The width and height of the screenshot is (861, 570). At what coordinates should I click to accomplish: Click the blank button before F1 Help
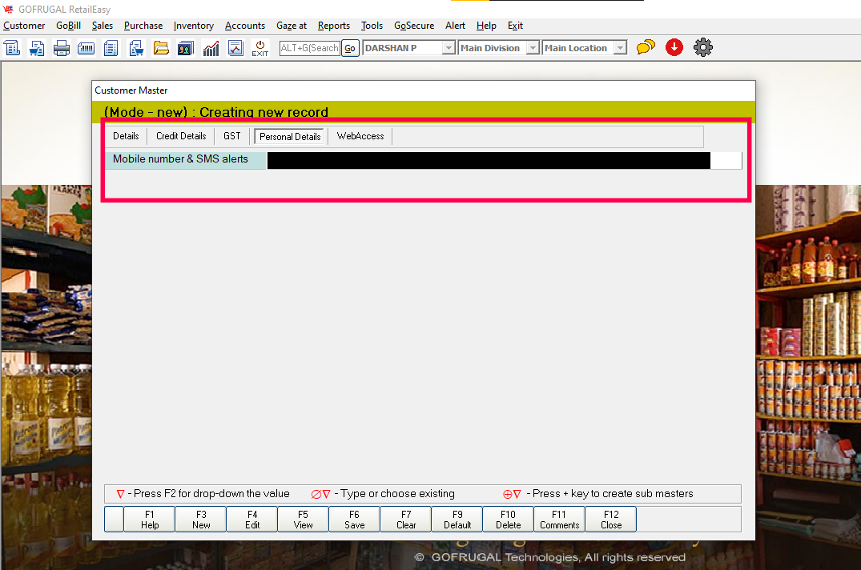click(x=114, y=520)
